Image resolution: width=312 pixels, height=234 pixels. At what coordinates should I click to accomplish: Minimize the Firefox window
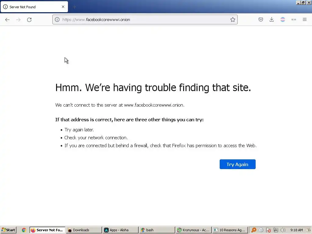298,2
